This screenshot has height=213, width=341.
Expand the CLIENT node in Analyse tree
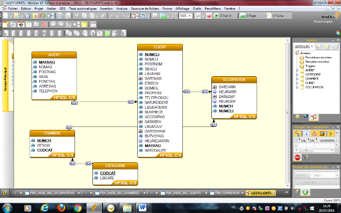[x=297, y=83]
